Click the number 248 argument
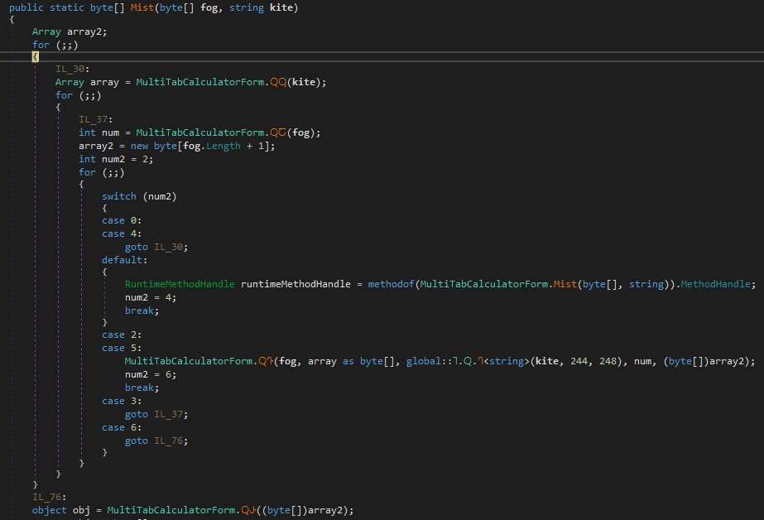 (608, 361)
